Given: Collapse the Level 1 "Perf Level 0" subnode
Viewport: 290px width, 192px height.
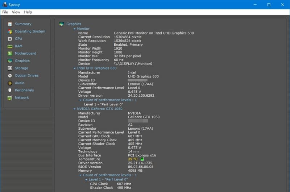Looking at the screenshot, I should pyautogui.click(x=86, y=180).
